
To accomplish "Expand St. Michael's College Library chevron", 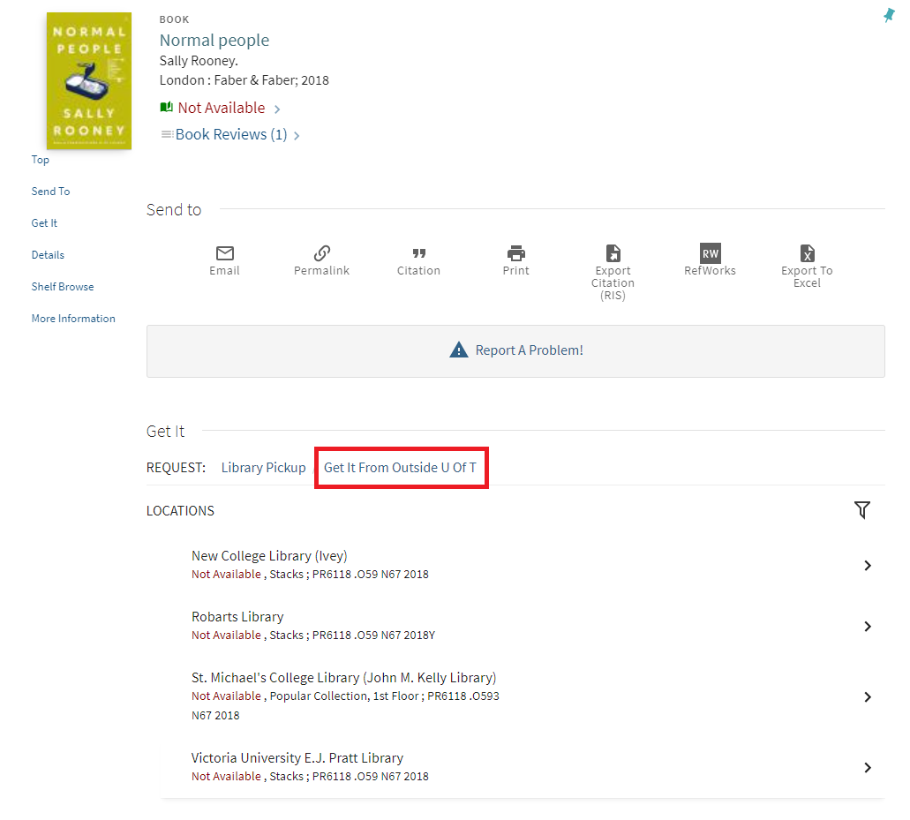I will coord(868,697).
